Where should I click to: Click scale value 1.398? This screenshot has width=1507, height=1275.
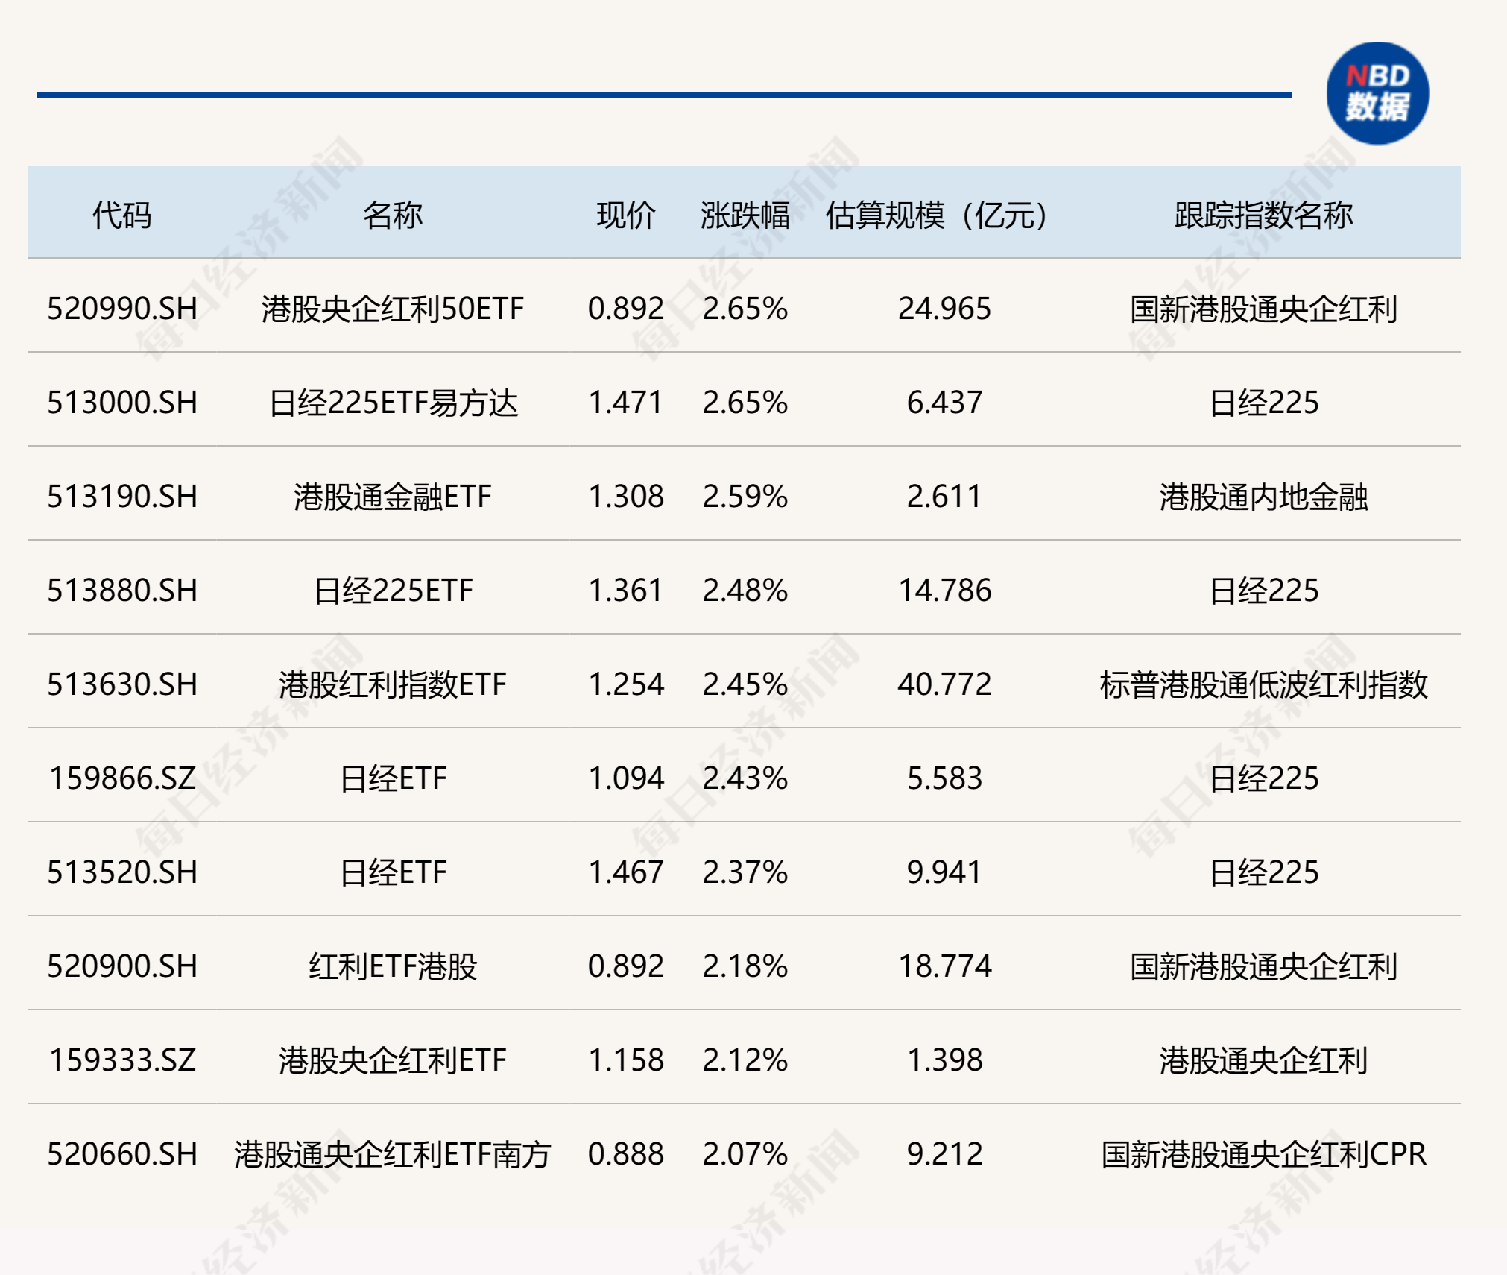click(x=944, y=1060)
